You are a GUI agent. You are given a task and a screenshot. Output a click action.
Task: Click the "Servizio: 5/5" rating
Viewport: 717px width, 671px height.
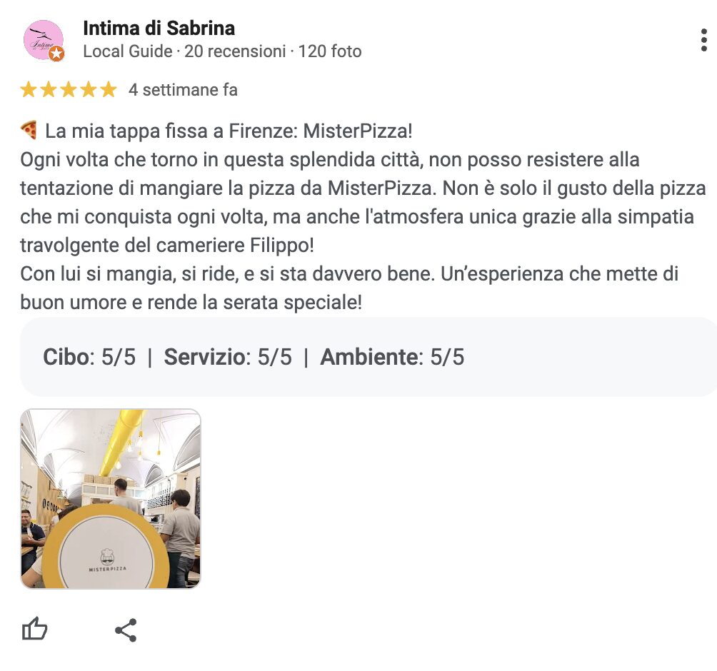click(x=228, y=357)
